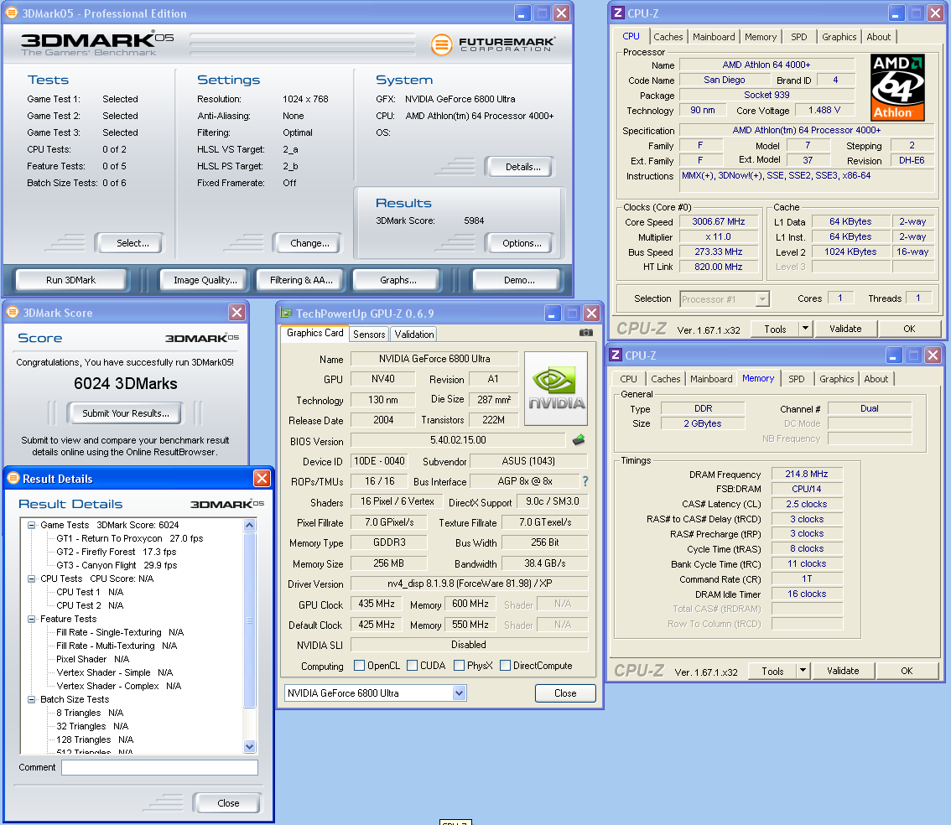Screen dimensions: 951x825
Task: Switch to Sensors tab in GPU-Z
Action: [x=369, y=334]
